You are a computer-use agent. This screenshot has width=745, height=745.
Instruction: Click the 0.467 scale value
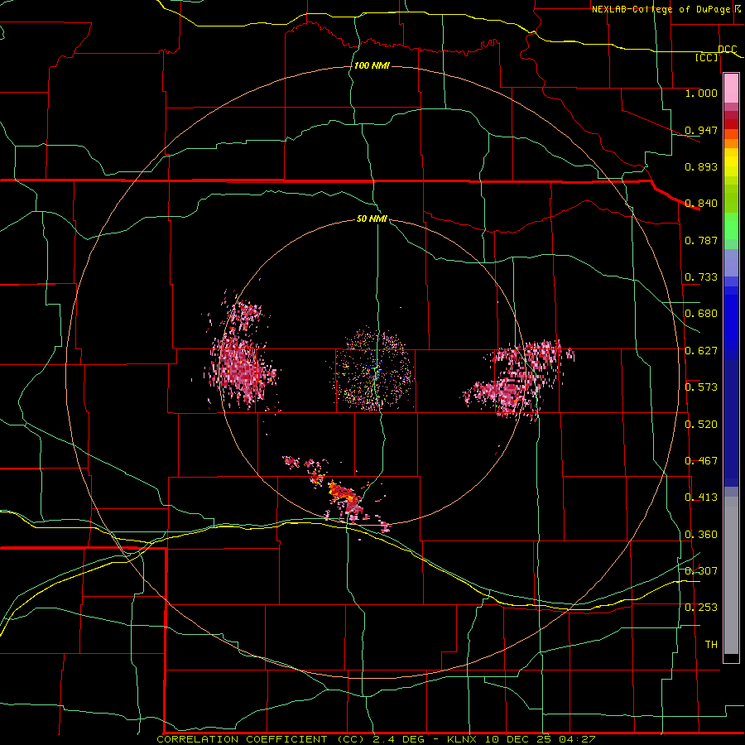(701, 461)
